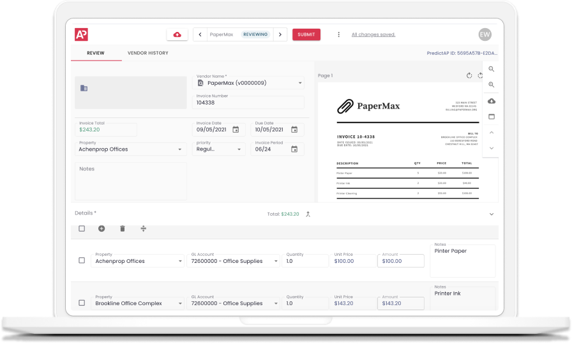Click the building icon in gray placeholder
Image resolution: width=572 pixels, height=344 pixels.
tap(84, 88)
